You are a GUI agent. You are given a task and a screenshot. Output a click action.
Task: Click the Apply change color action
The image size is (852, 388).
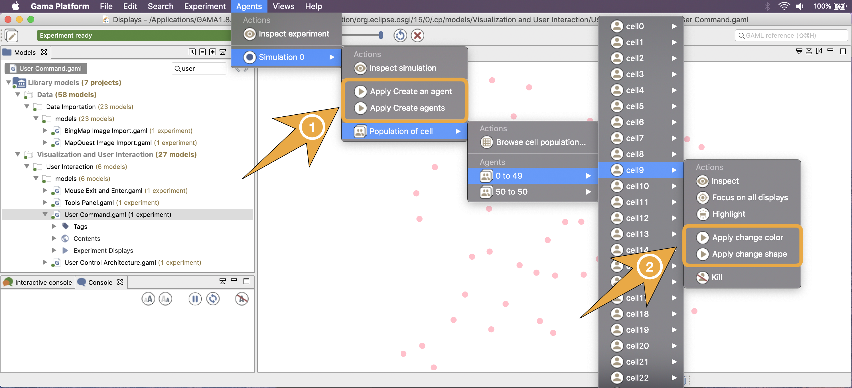(x=747, y=237)
